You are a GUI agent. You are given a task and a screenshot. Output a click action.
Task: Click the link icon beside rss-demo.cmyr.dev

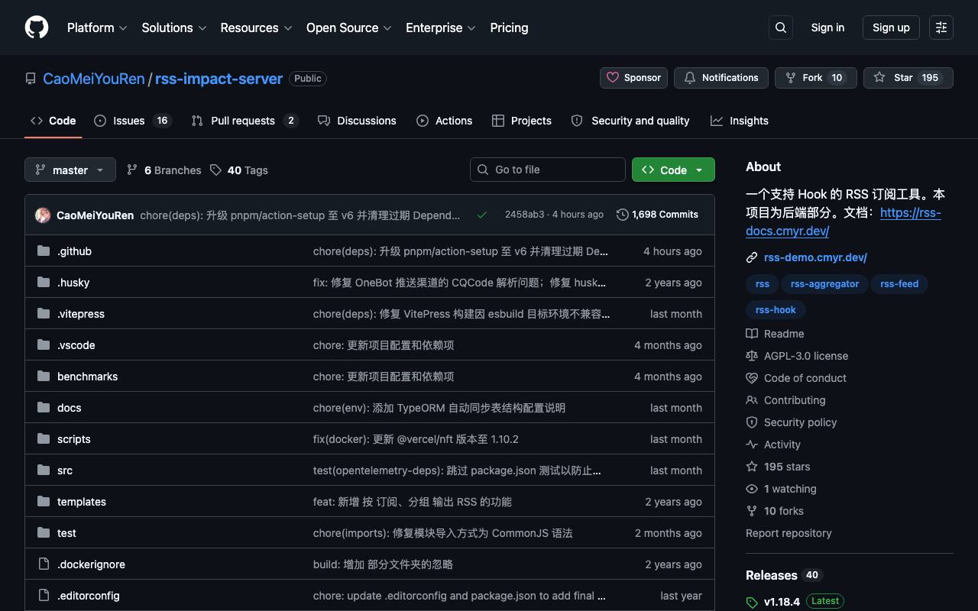point(752,257)
